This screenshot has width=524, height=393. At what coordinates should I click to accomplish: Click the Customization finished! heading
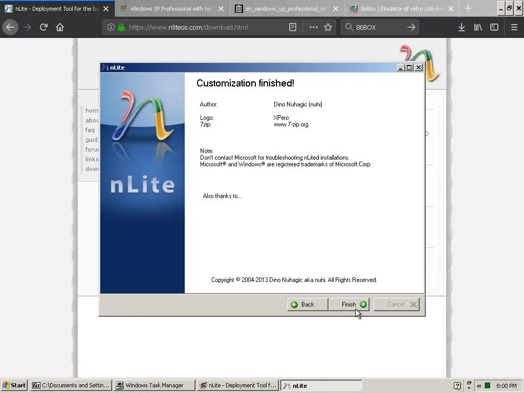tap(245, 83)
